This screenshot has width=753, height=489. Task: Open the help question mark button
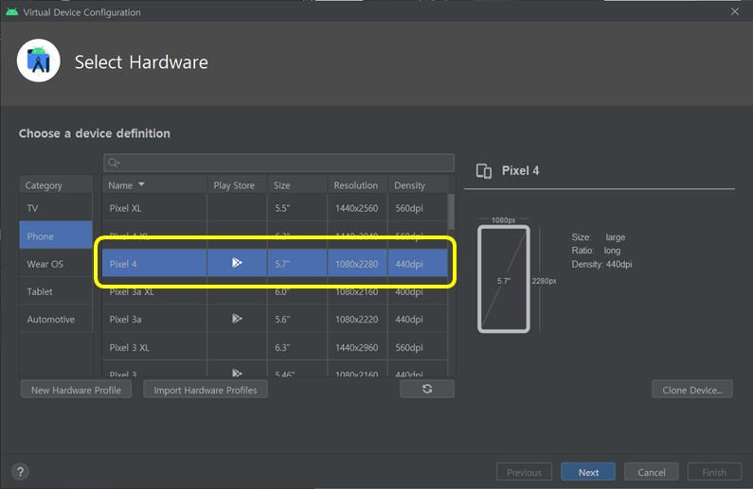click(x=20, y=472)
